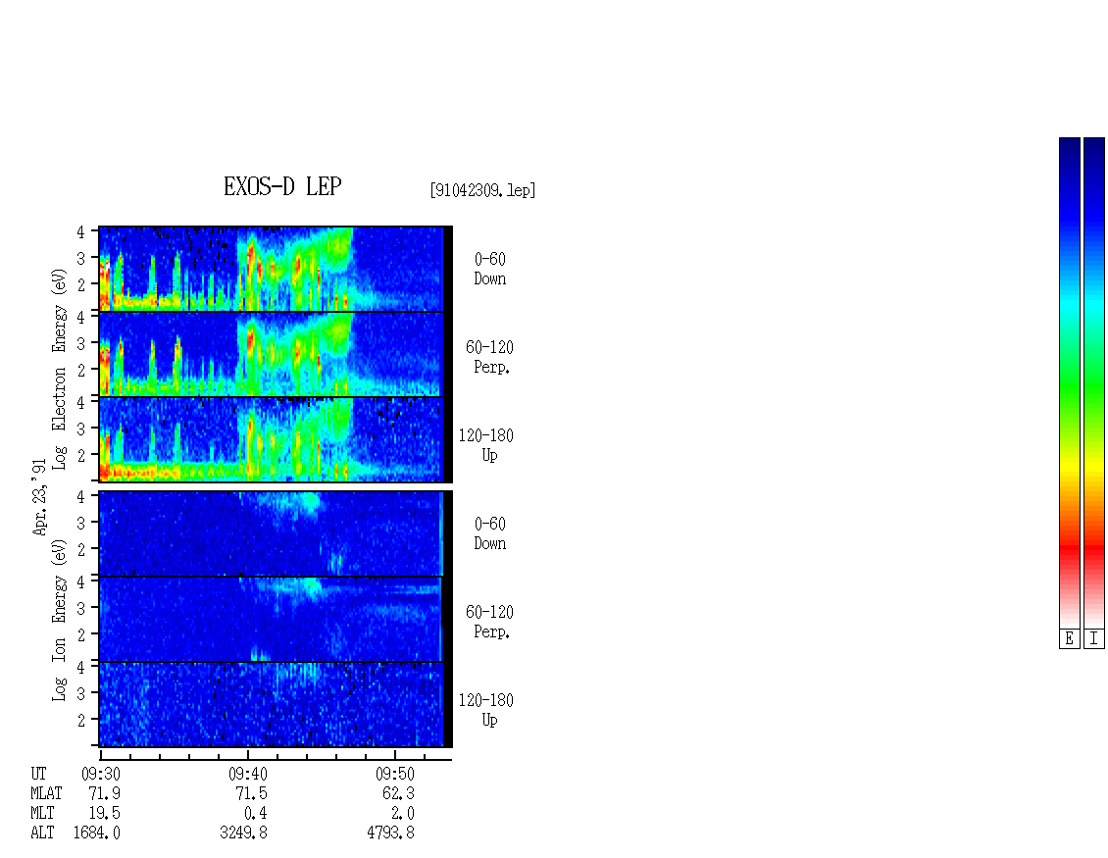Image resolution: width=1108 pixels, height=858 pixels.
Task: Click the 09:40 UT time value
Action: (247, 774)
